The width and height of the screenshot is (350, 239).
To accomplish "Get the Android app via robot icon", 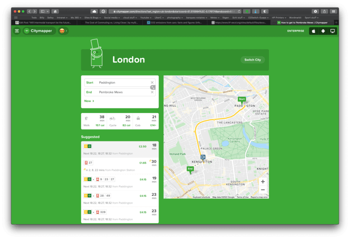I will 323,31.
